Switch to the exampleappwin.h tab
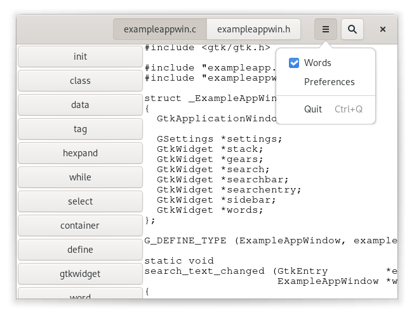The height and width of the screenshot is (317, 414). click(x=253, y=29)
